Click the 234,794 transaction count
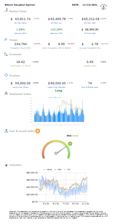 pyautogui.click(x=21, y=44)
